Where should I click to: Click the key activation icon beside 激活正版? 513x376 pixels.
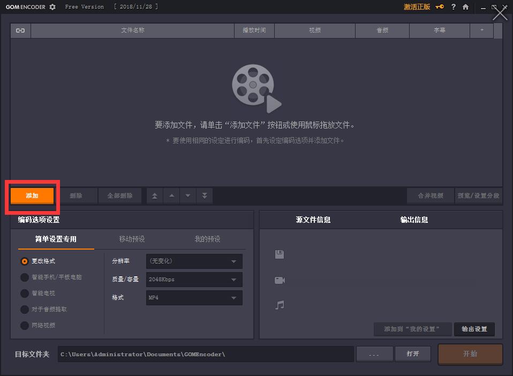(x=439, y=7)
